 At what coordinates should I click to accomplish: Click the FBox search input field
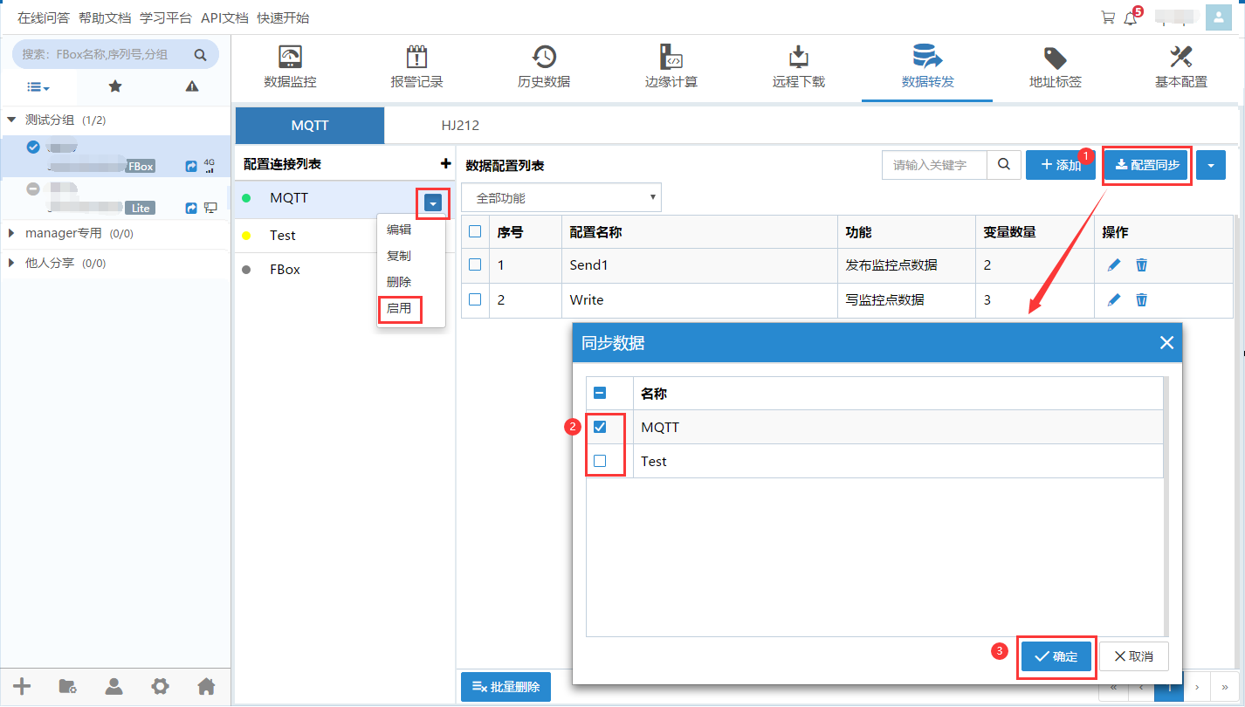click(x=105, y=55)
